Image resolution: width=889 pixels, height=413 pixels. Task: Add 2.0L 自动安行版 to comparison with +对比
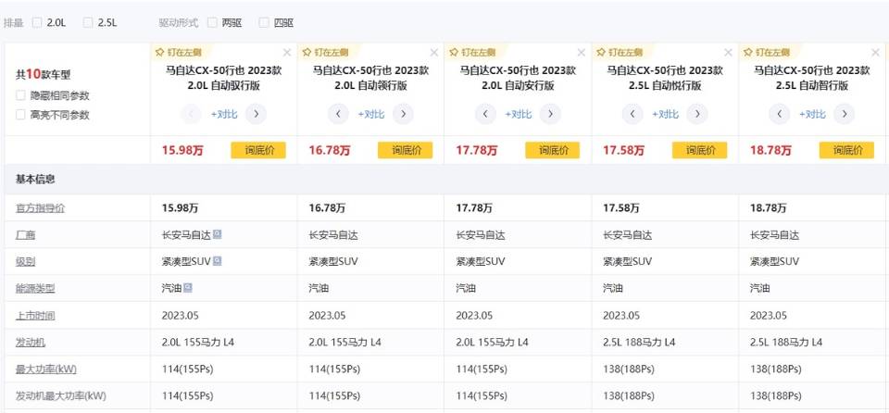(518, 114)
